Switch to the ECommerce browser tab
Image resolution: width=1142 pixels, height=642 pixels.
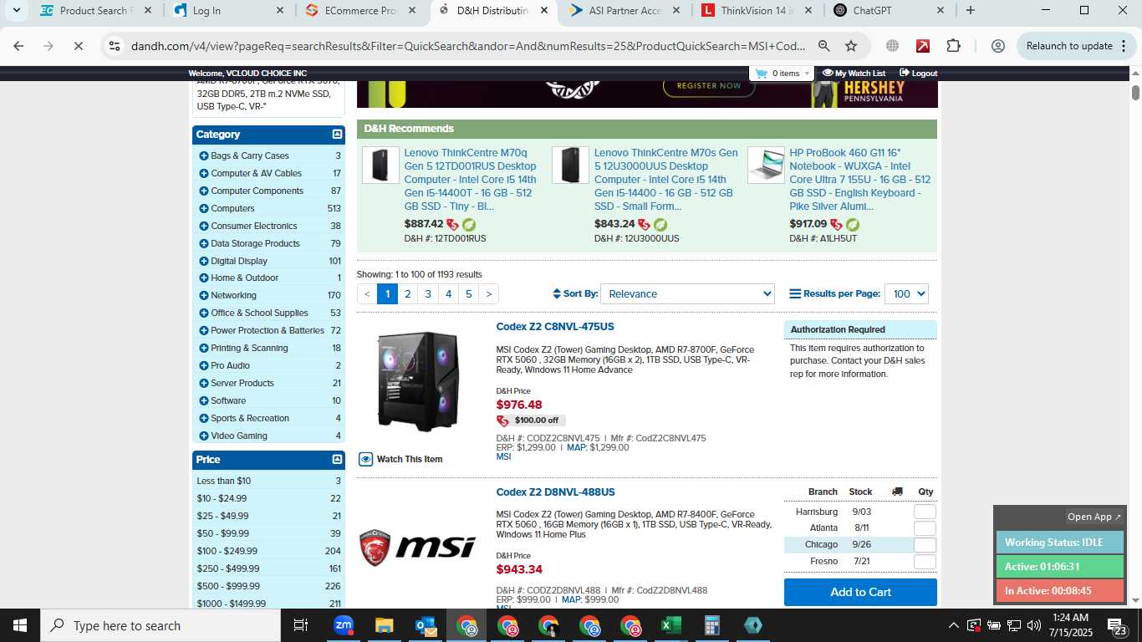pos(361,11)
